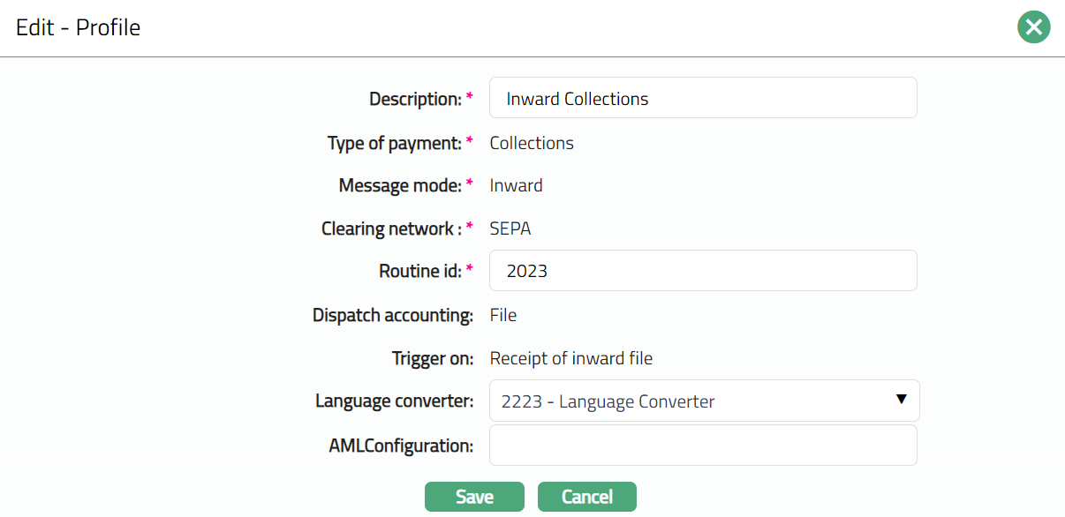
Task: Click the empty AMLConfiguration field
Action: click(702, 446)
